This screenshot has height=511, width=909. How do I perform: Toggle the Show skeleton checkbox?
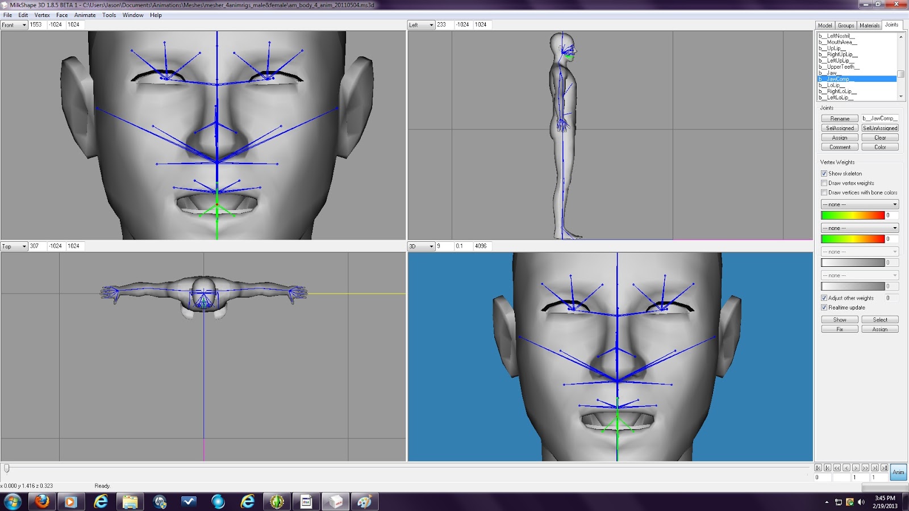(824, 173)
